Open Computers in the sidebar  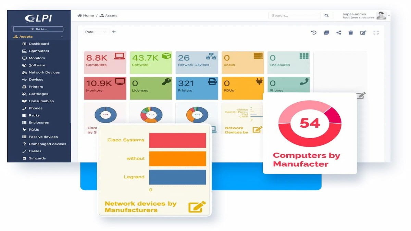point(39,51)
